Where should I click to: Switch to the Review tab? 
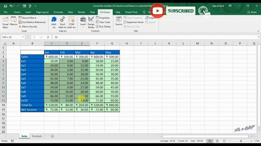point(82,12)
